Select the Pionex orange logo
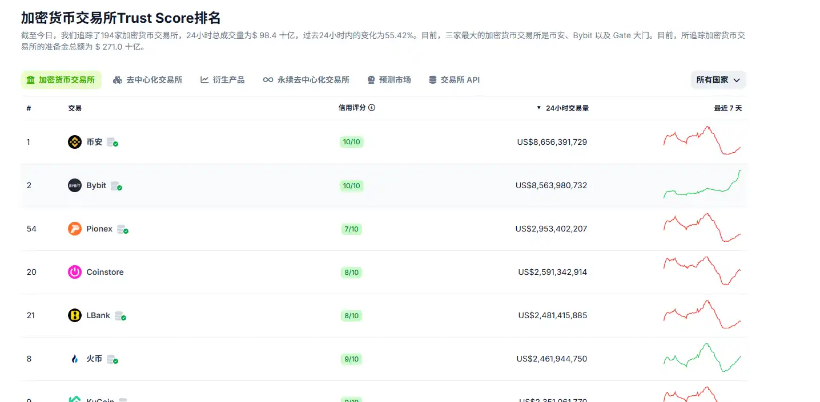This screenshot has width=820, height=402. pos(74,229)
